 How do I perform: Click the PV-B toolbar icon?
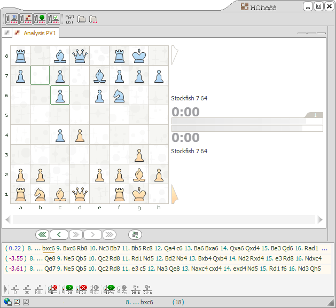[136, 289]
